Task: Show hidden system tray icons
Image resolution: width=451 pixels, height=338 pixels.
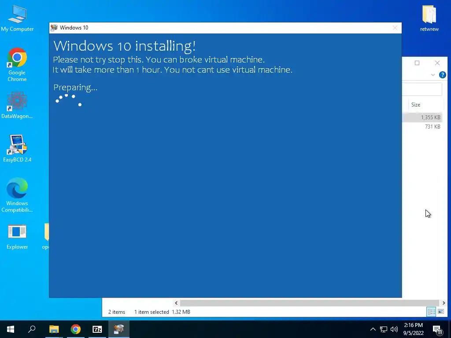Action: pos(373,329)
